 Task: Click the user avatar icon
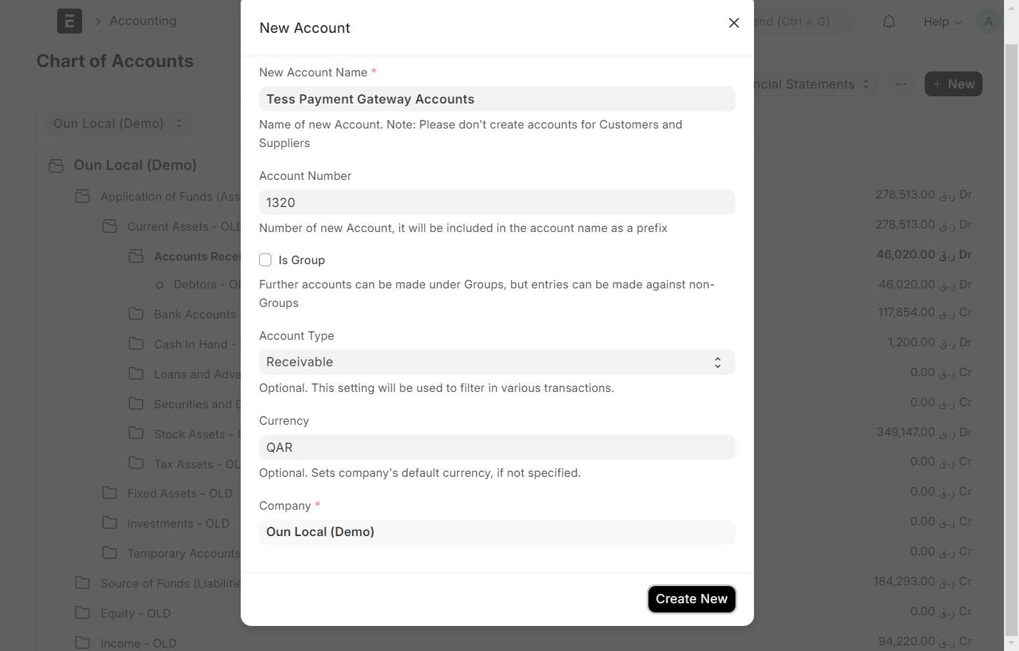[x=988, y=21]
